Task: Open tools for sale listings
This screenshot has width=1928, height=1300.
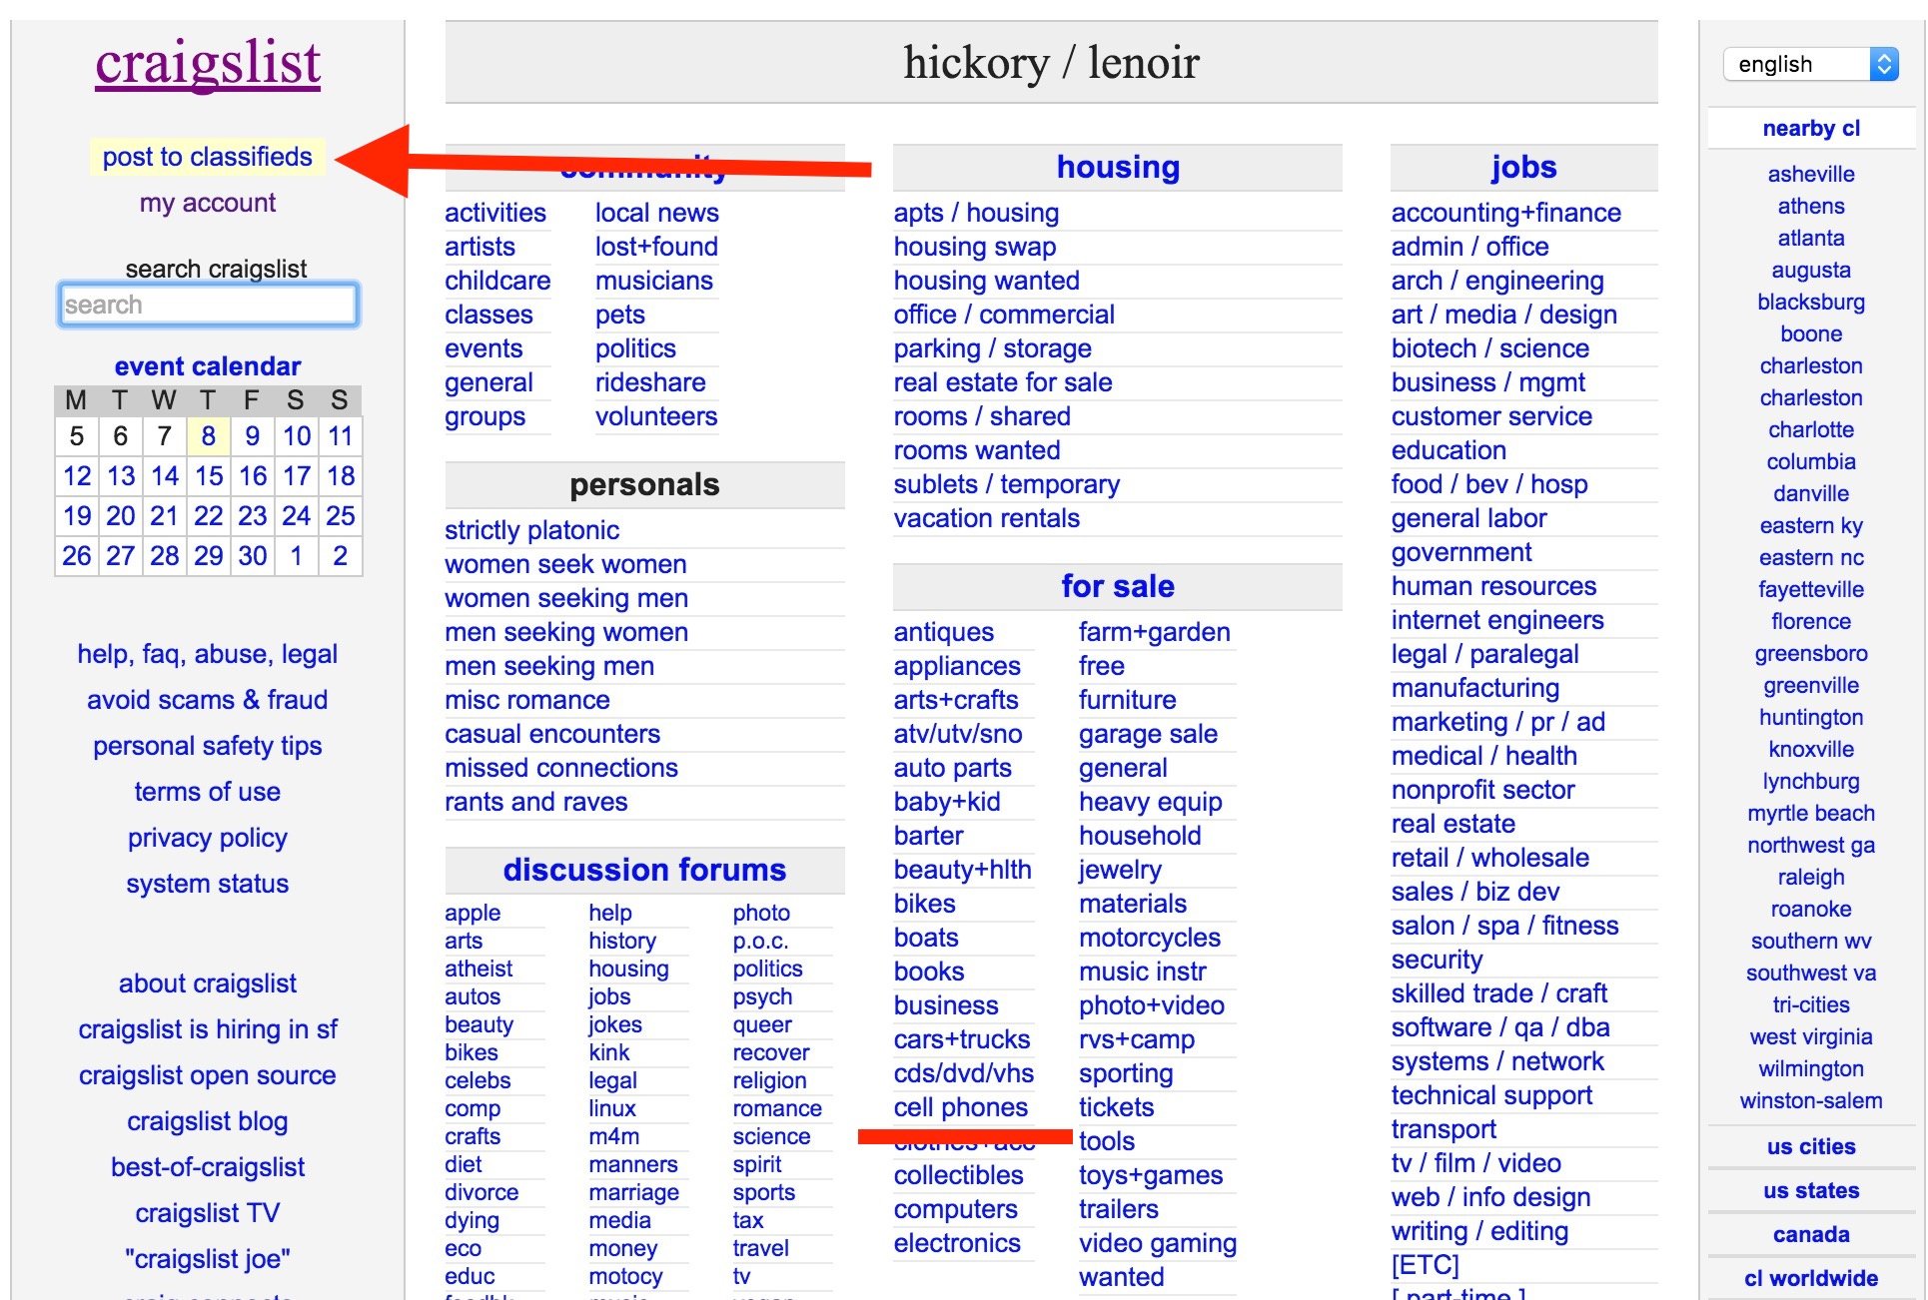Action: (1107, 1141)
